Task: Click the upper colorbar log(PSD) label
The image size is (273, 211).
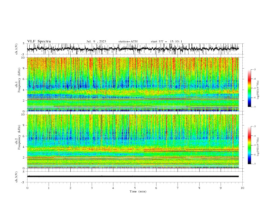Action: click(258, 90)
